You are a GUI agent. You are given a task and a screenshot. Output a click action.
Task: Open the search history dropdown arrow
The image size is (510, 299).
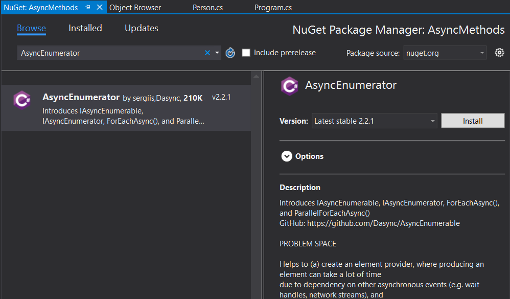[217, 52]
